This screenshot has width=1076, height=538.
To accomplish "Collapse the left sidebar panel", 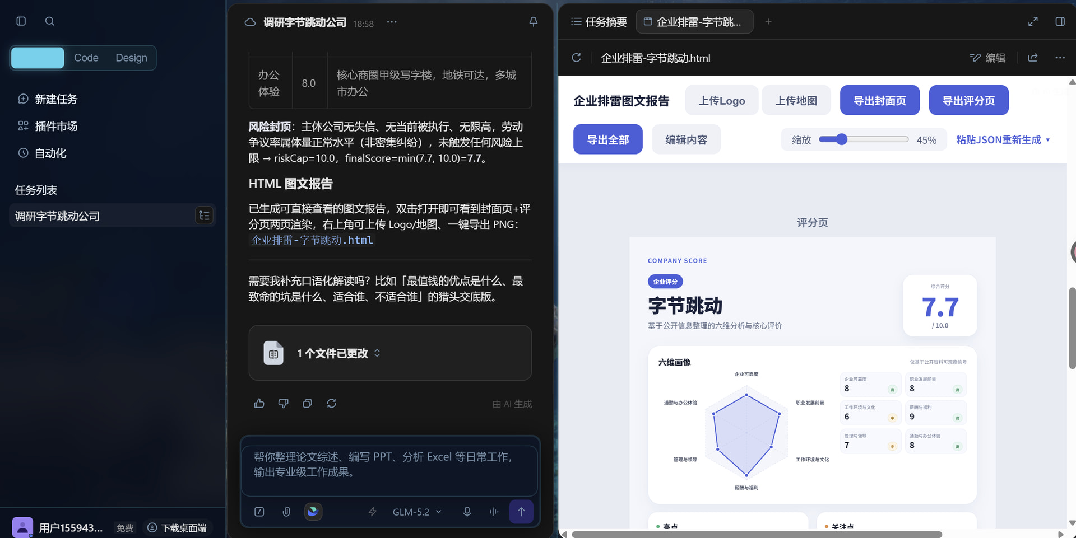I will pyautogui.click(x=21, y=21).
